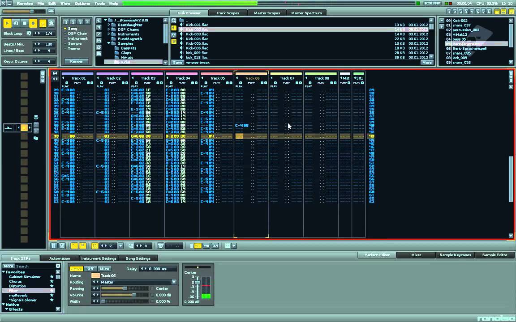516x322 pixels.
Task: Expand the Instruments folder in tree
Action: pos(109,34)
